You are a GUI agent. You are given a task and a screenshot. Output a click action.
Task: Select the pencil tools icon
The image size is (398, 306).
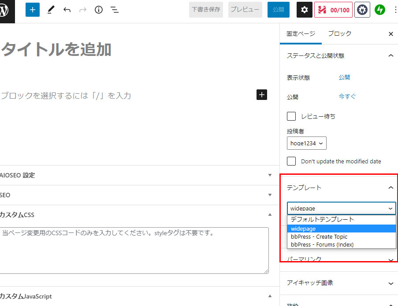[x=51, y=10]
